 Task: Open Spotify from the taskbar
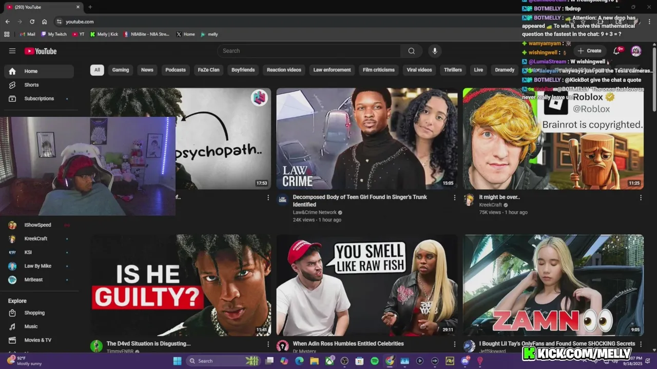click(375, 361)
